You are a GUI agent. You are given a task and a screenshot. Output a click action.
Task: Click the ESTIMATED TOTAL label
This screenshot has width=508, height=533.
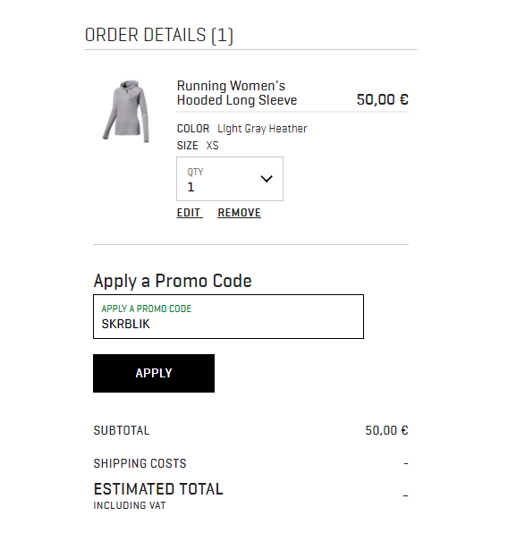[x=158, y=489]
